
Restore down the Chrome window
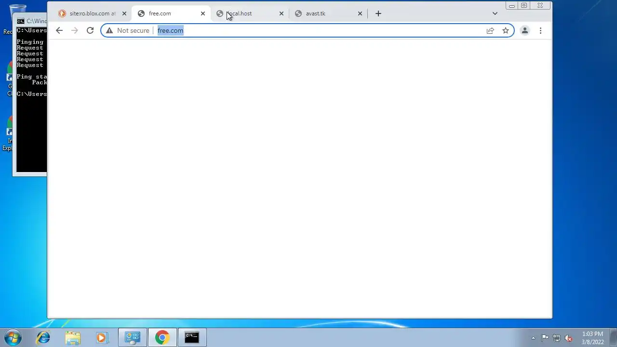click(524, 6)
